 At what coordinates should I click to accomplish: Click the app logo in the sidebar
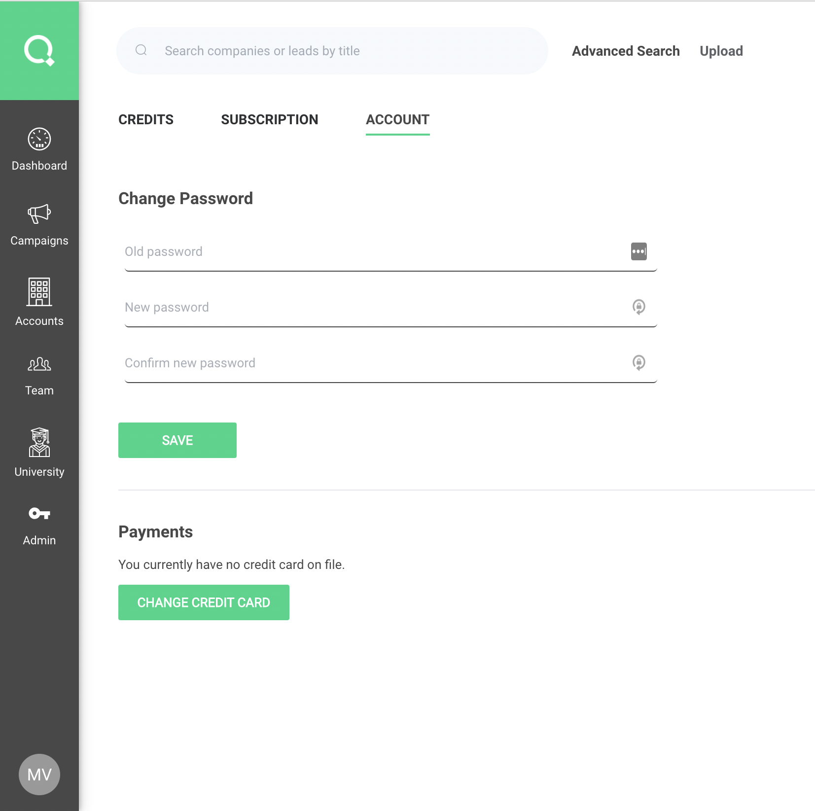39,50
